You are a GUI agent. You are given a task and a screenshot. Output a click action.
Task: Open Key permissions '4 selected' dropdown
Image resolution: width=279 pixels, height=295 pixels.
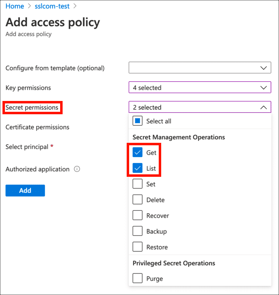(x=200, y=87)
